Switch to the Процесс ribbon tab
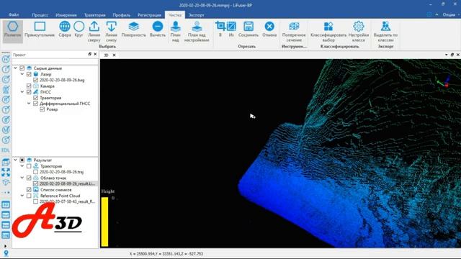This screenshot has height=259, width=461. click(40, 15)
